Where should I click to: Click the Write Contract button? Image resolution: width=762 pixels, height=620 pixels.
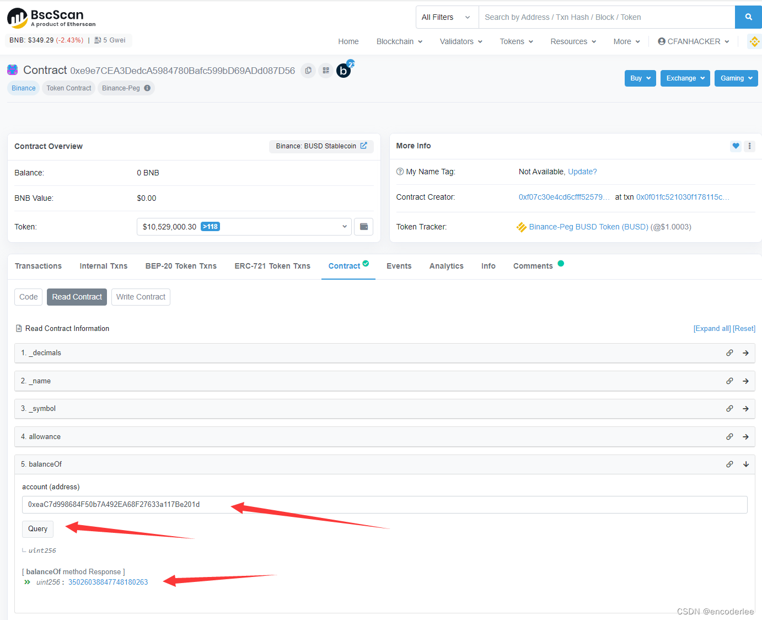point(141,297)
